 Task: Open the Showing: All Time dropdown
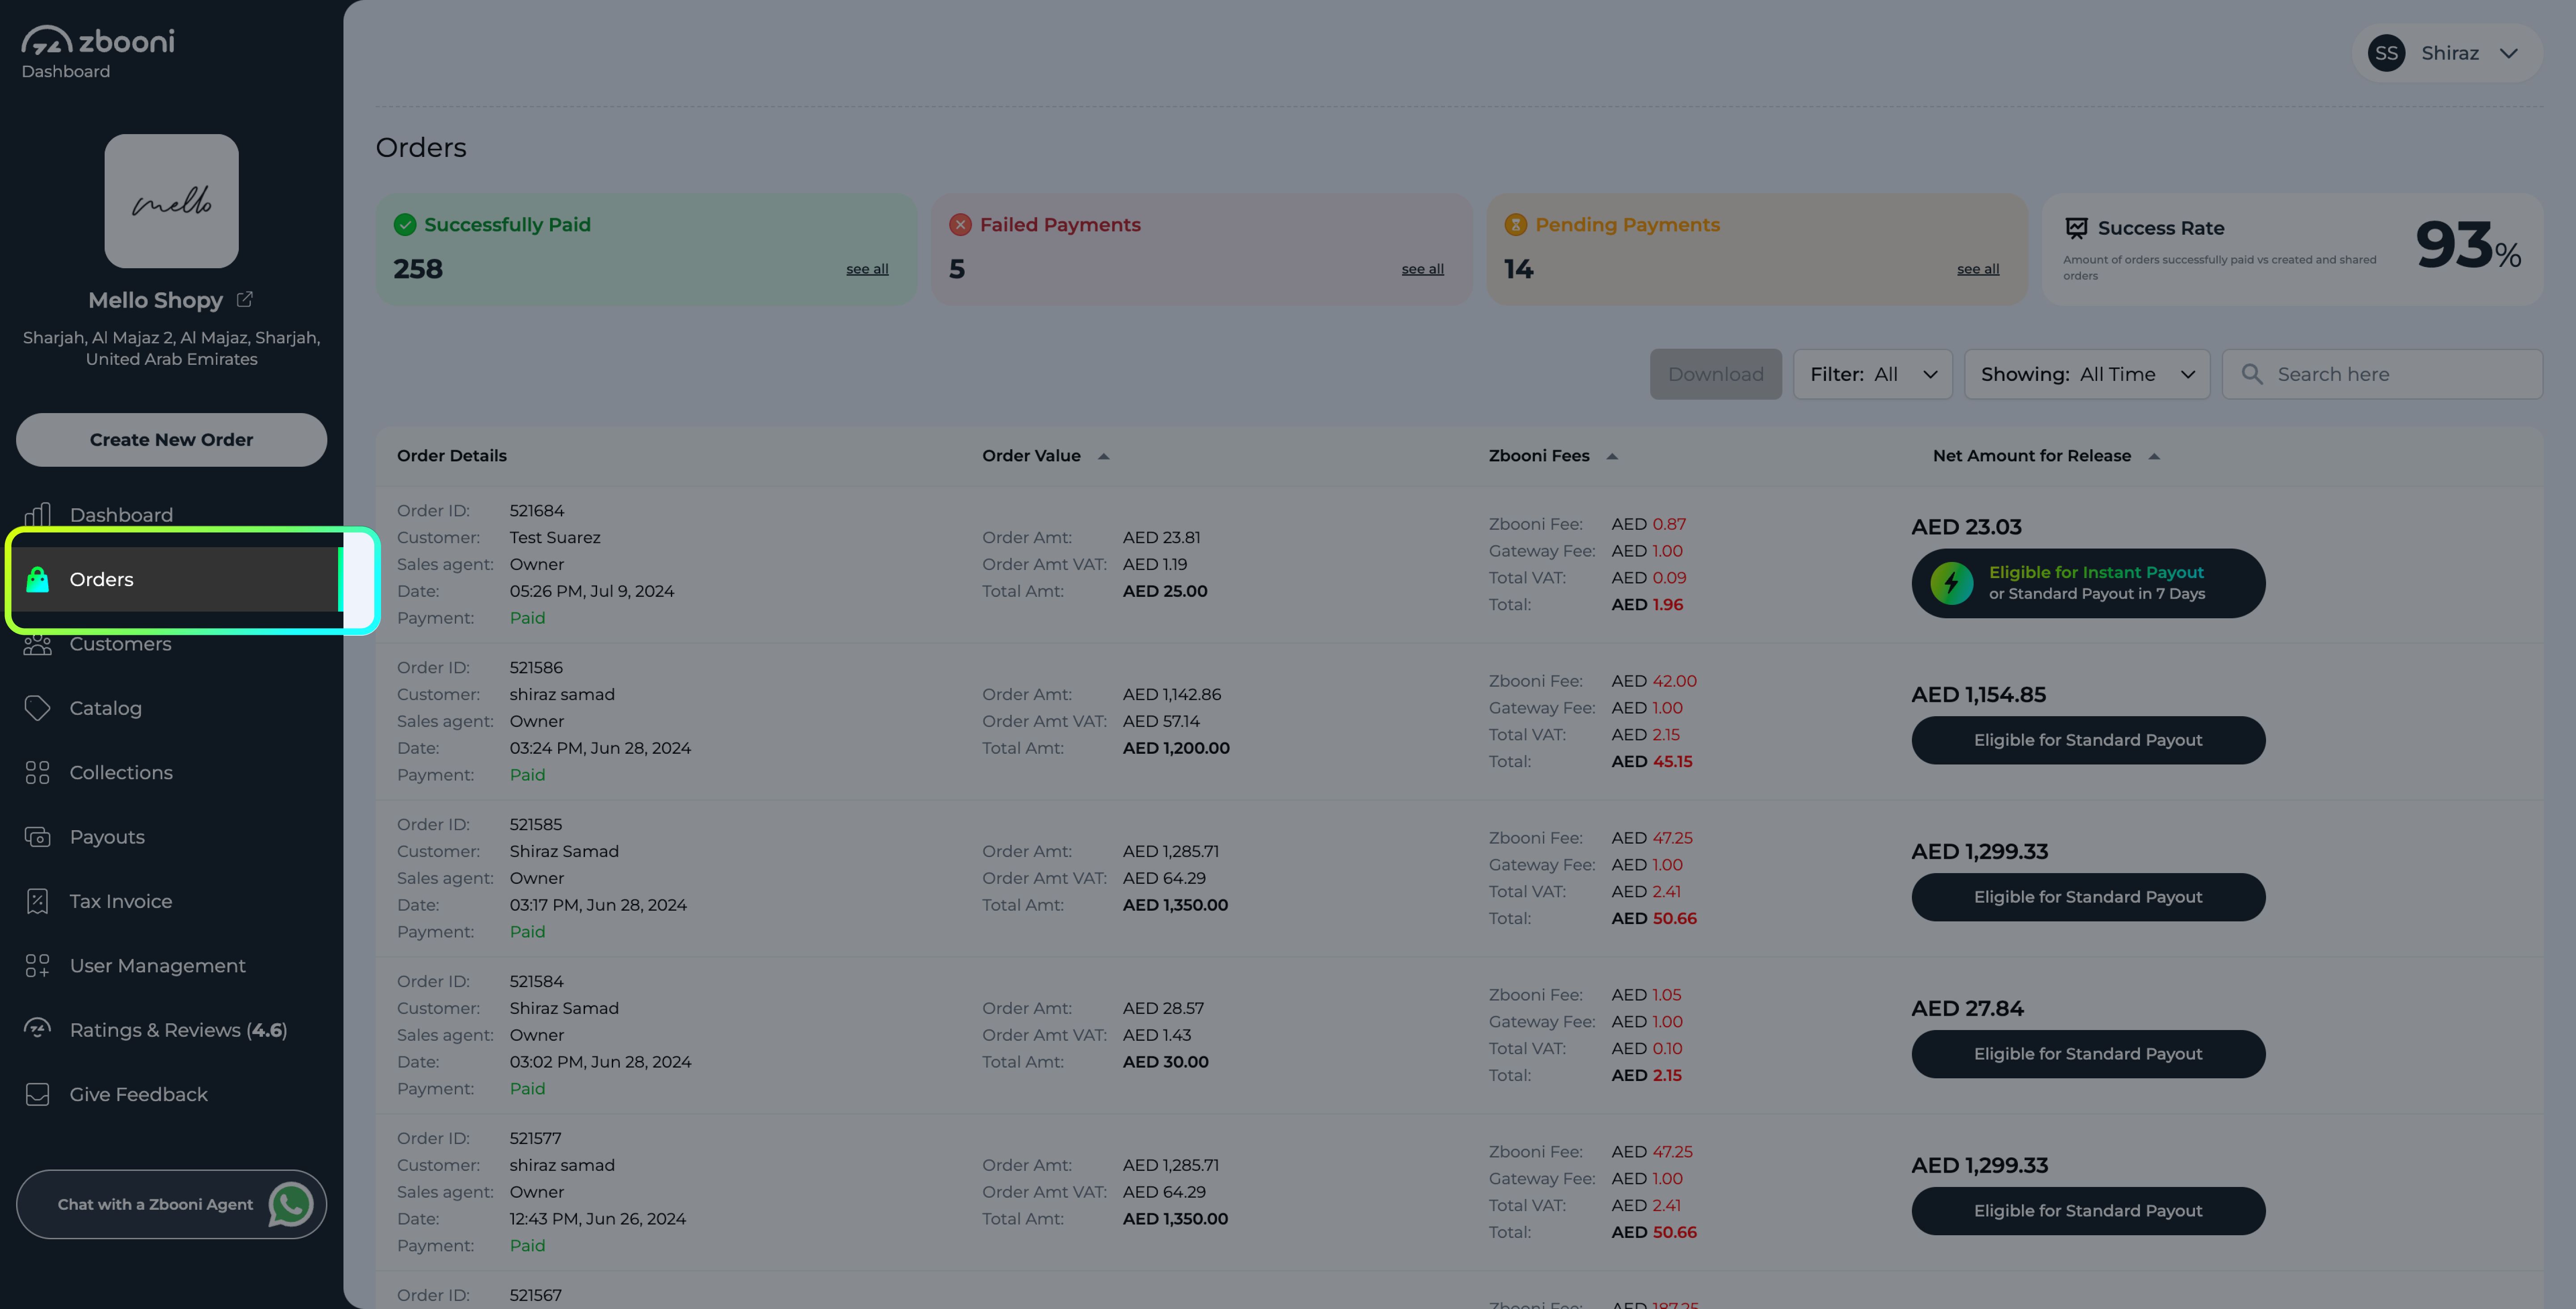2087,374
